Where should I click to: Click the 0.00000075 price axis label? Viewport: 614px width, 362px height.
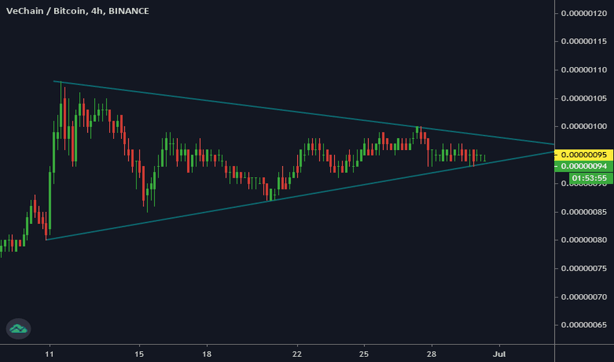[x=584, y=268]
